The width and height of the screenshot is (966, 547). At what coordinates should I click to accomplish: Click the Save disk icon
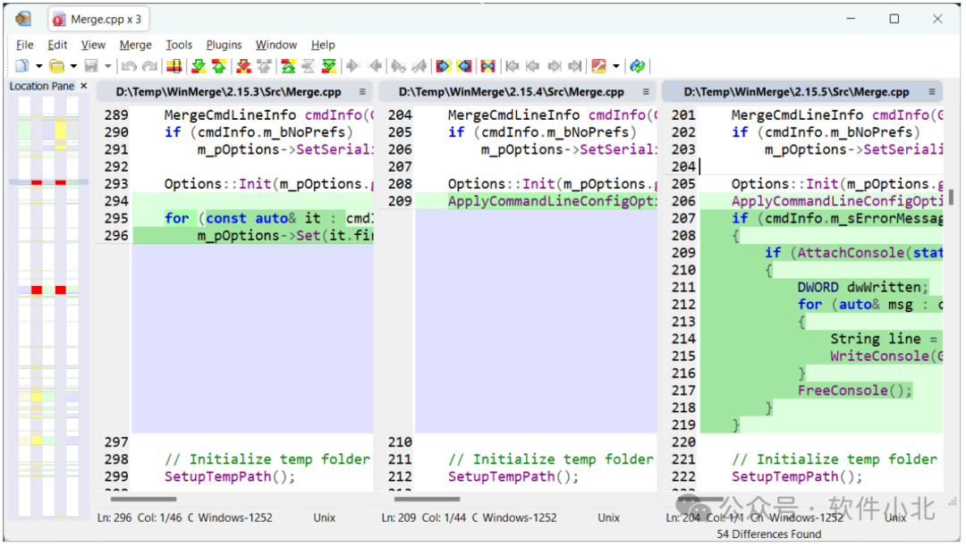[x=91, y=66]
